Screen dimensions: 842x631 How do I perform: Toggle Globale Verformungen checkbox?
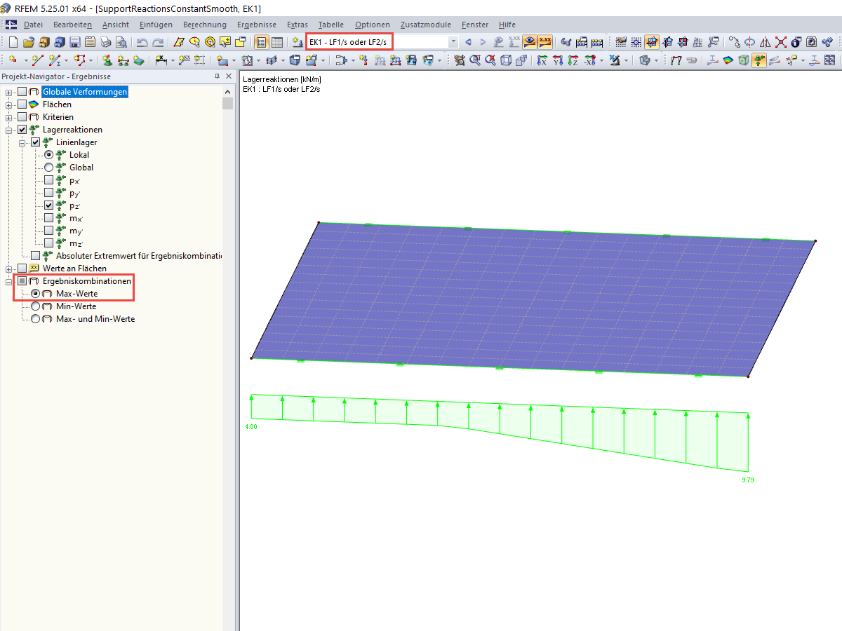(22, 92)
